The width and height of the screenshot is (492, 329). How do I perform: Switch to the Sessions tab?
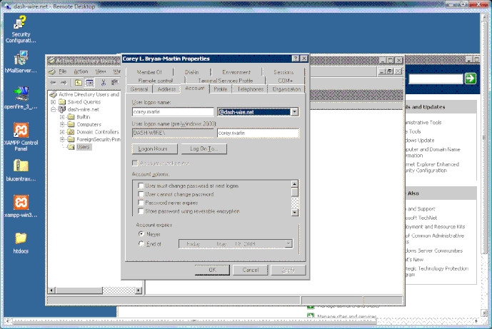pyautogui.click(x=283, y=72)
